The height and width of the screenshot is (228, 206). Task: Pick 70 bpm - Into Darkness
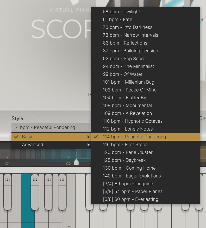tap(128, 27)
